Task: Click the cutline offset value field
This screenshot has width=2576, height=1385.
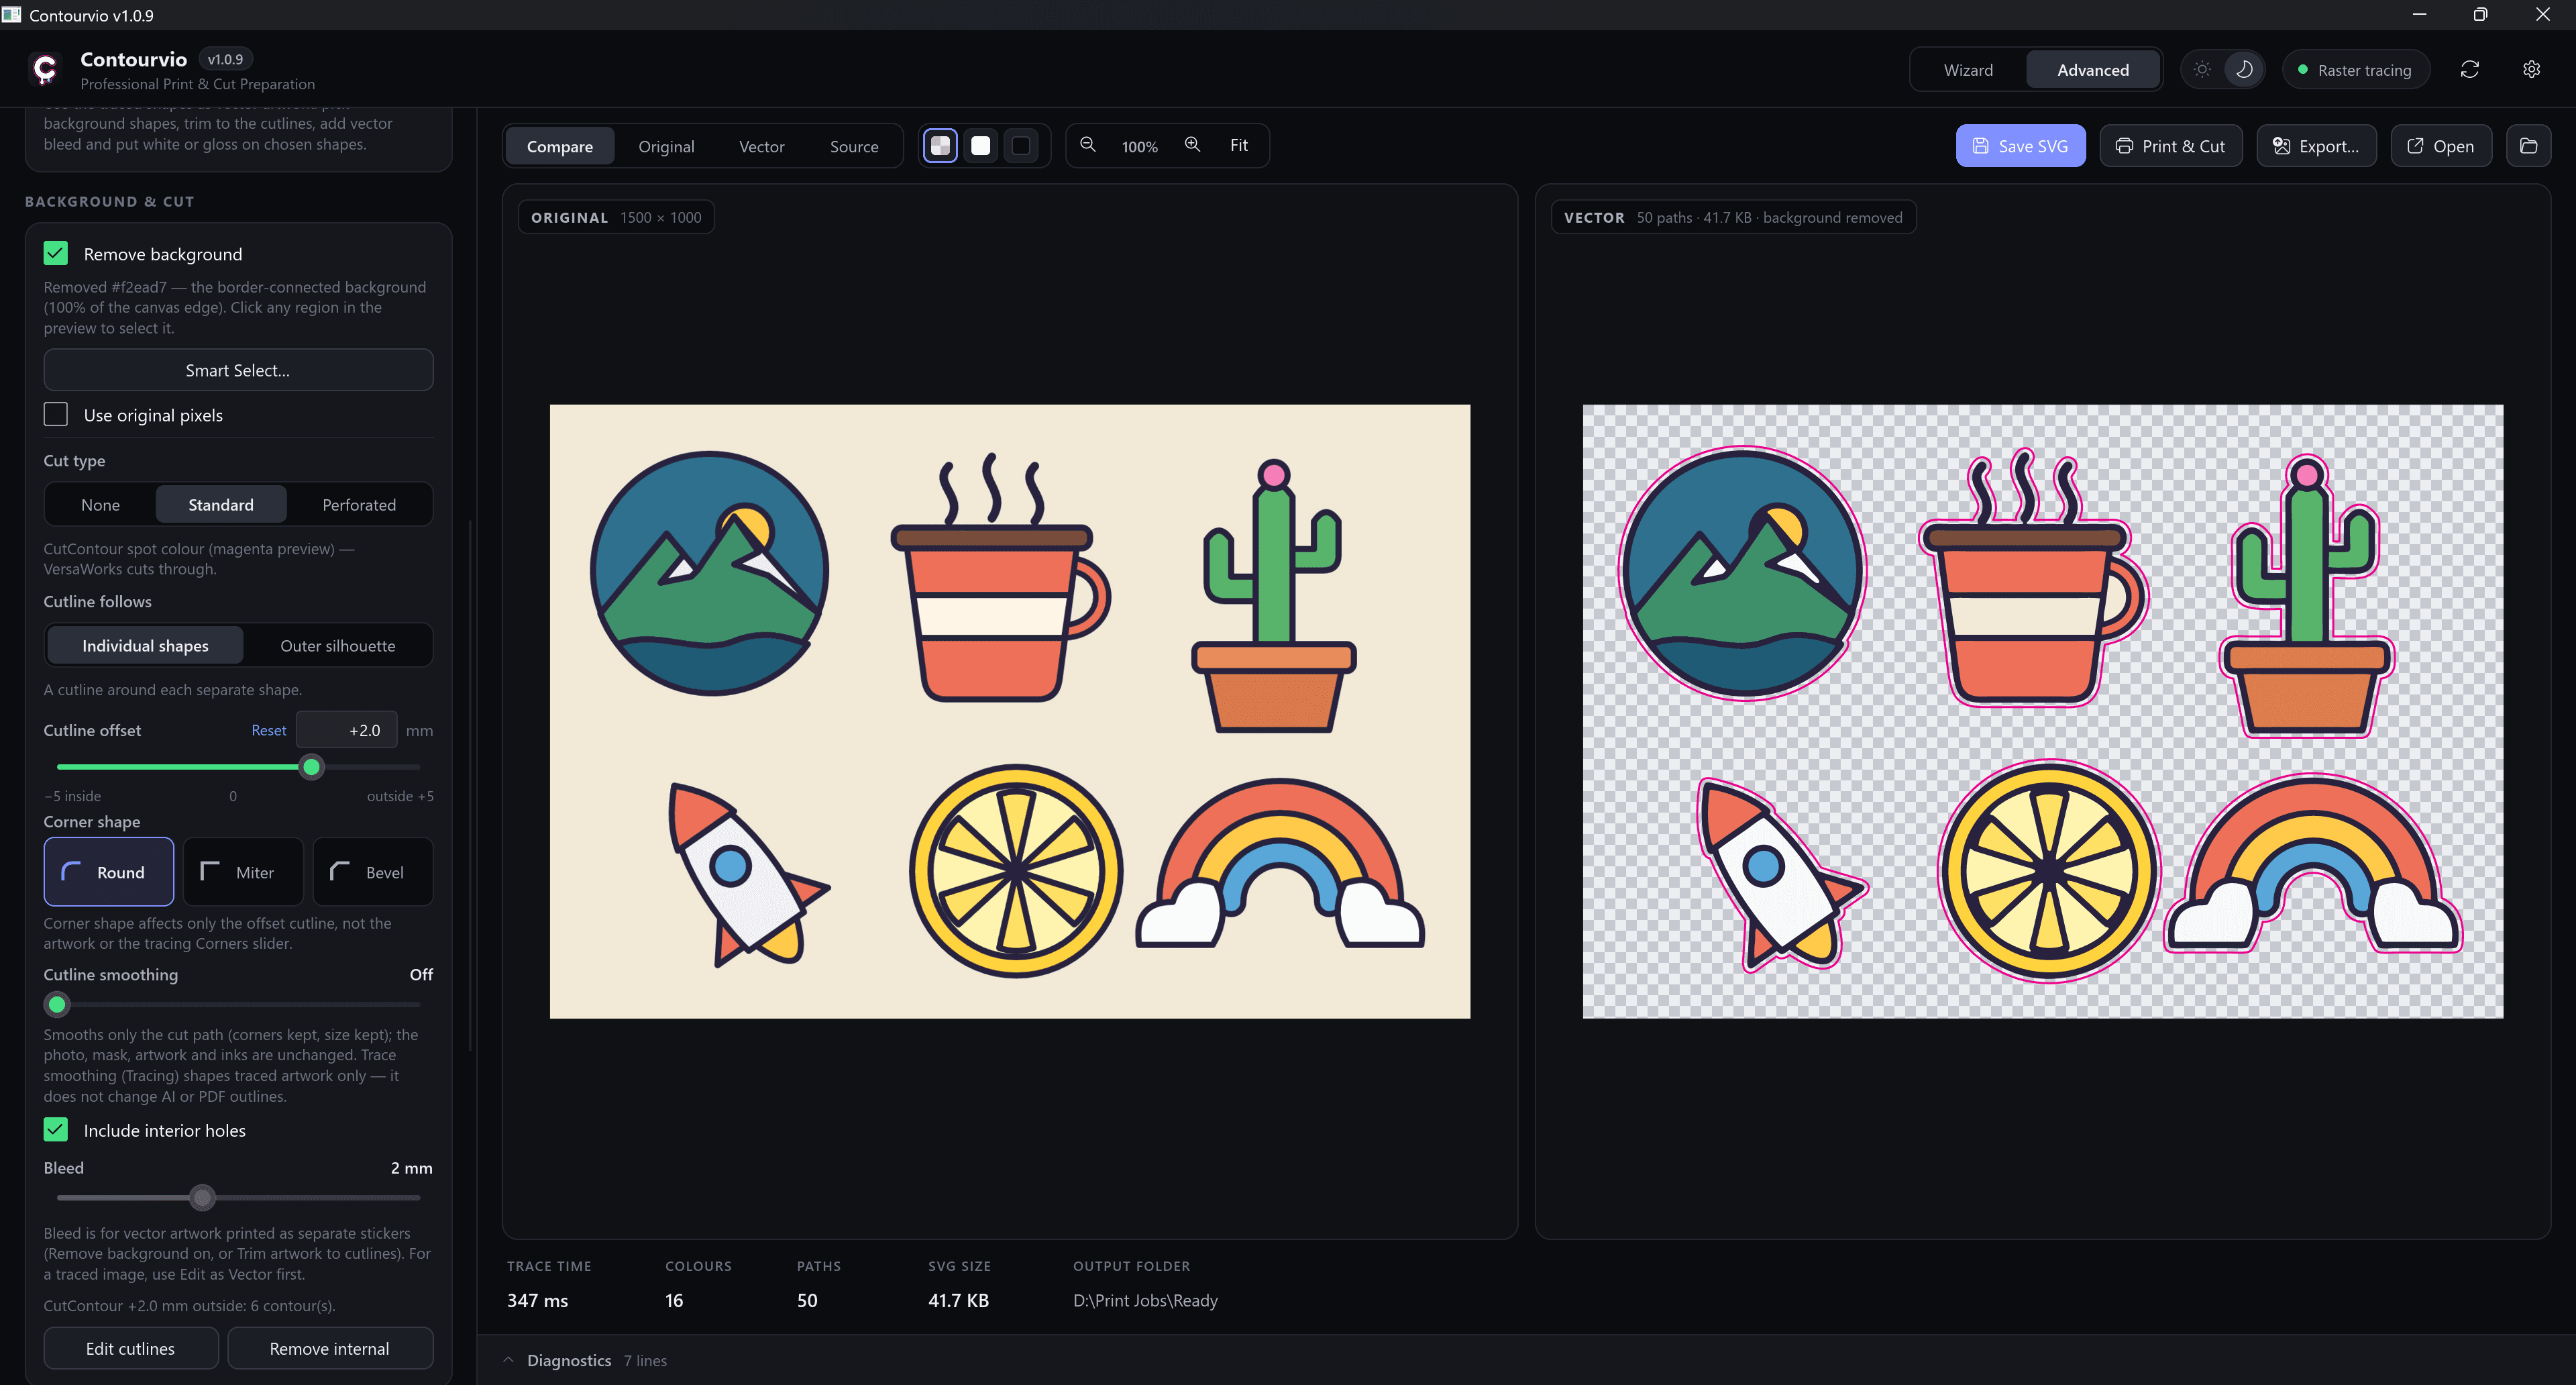Action: coord(347,730)
